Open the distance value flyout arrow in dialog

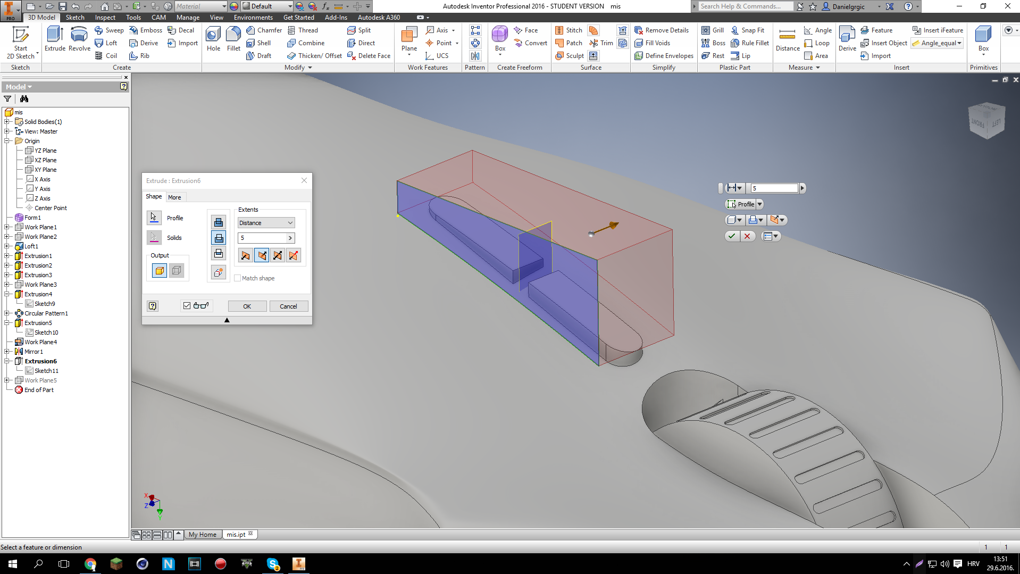coord(290,238)
